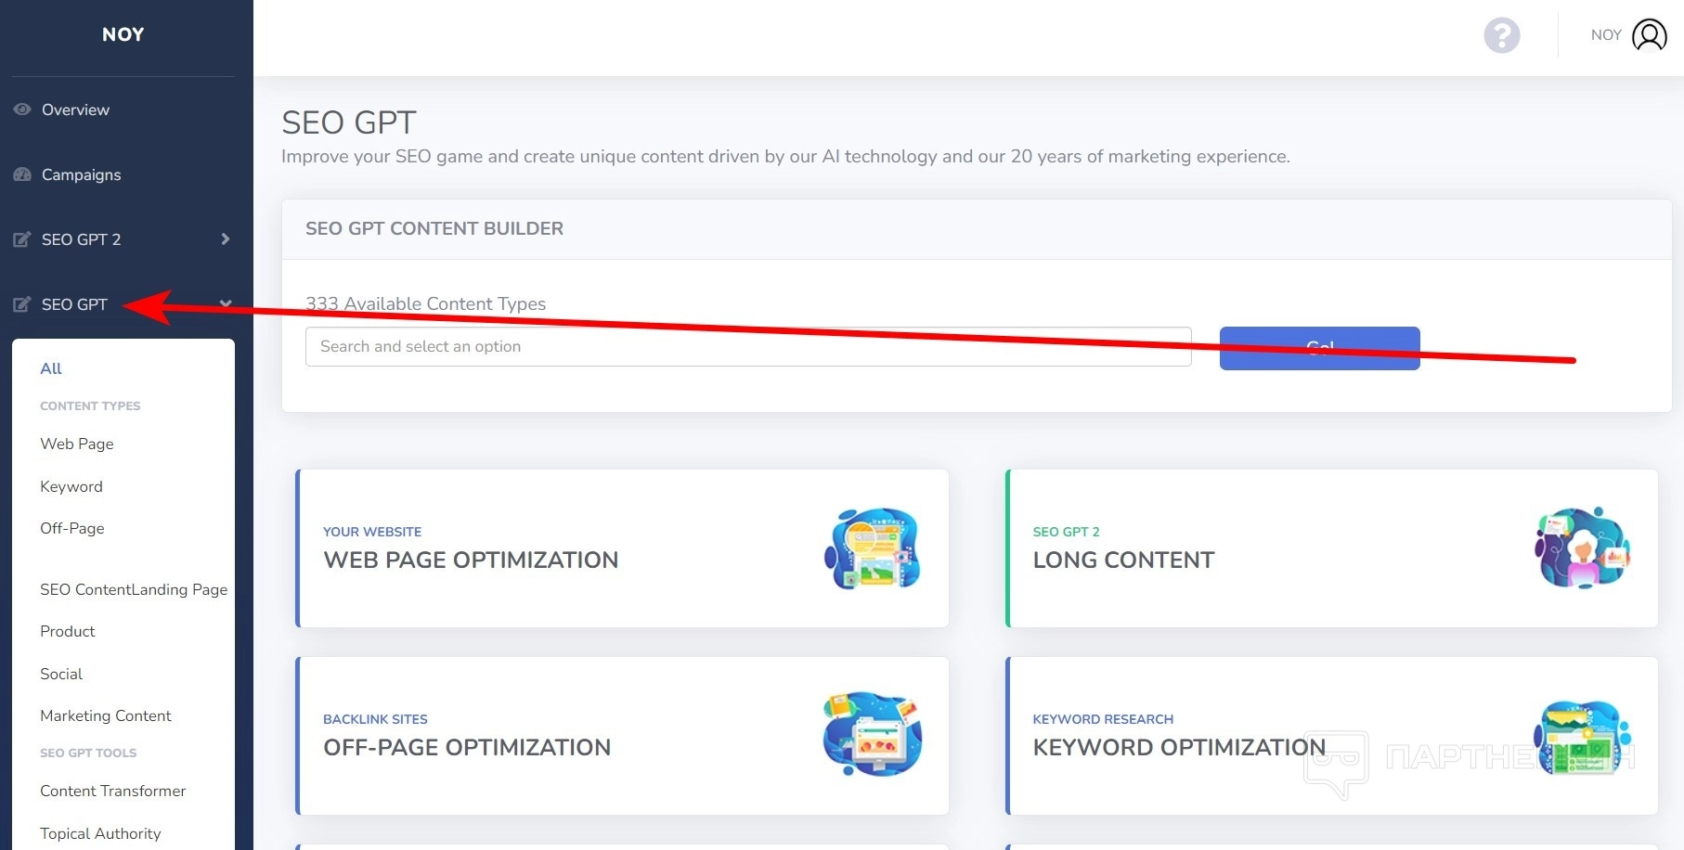
Task: Click the Backlink Sites card label
Action: (x=375, y=719)
